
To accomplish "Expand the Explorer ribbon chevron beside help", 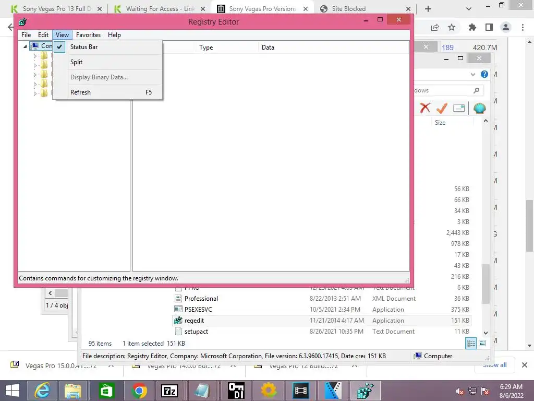I will click(472, 74).
